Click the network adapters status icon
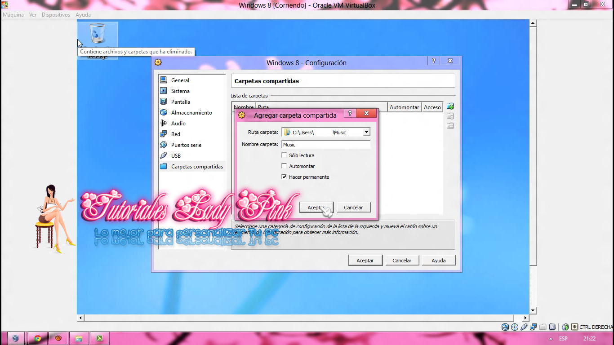This screenshot has width=614, height=345. click(533, 327)
